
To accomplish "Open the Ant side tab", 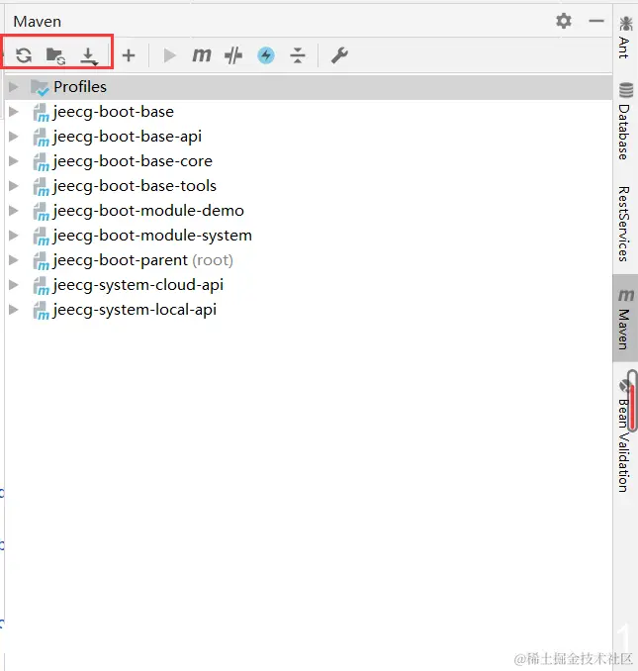I will pos(625,38).
